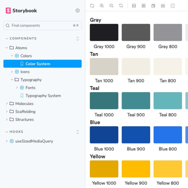Toggle the measure tool
Viewport: 188px width, 188px height.
(x=163, y=6)
